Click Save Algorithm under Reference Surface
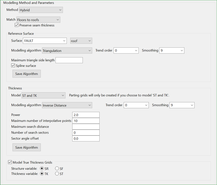The height and width of the screenshot is (185, 217). click(x=27, y=74)
